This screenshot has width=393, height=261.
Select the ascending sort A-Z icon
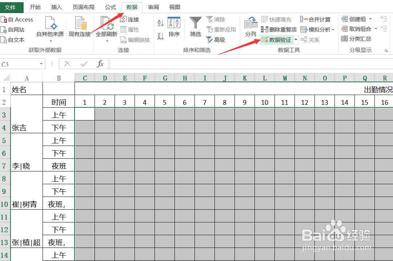click(x=161, y=22)
